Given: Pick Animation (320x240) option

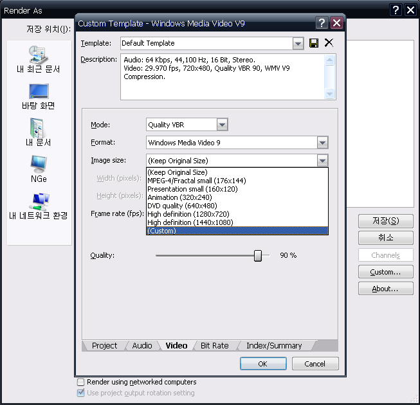Looking at the screenshot, I should [237, 197].
